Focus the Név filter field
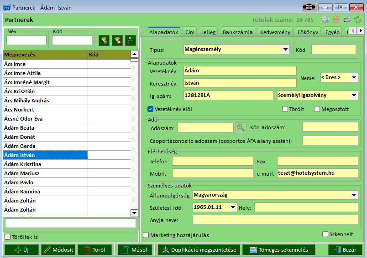This screenshot has width=367, height=258. pyautogui.click(x=26, y=40)
